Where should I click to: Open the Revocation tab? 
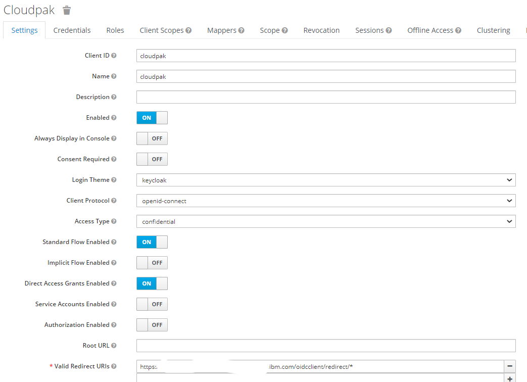(321, 30)
